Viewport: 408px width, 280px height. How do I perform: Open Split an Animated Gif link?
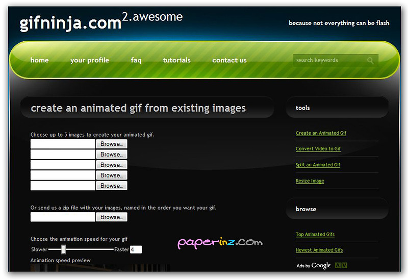tap(318, 165)
